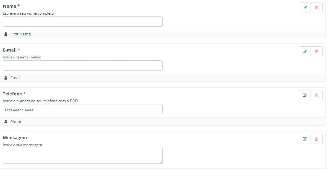Click inside the Mensagem textarea
328x170 pixels.
(83, 156)
